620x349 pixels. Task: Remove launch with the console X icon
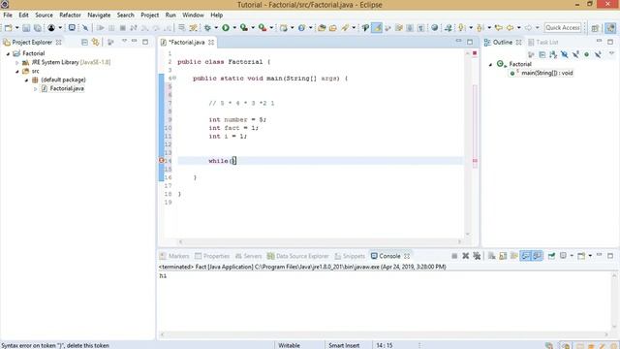(x=465, y=256)
